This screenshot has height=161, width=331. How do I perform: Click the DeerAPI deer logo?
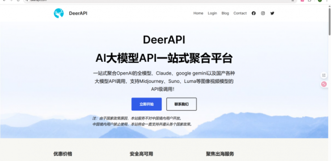pos(59,13)
